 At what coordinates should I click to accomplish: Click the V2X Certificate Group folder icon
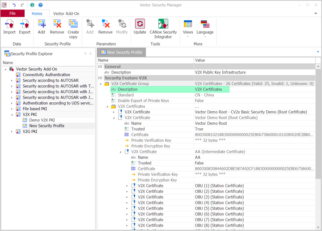tap(107, 84)
